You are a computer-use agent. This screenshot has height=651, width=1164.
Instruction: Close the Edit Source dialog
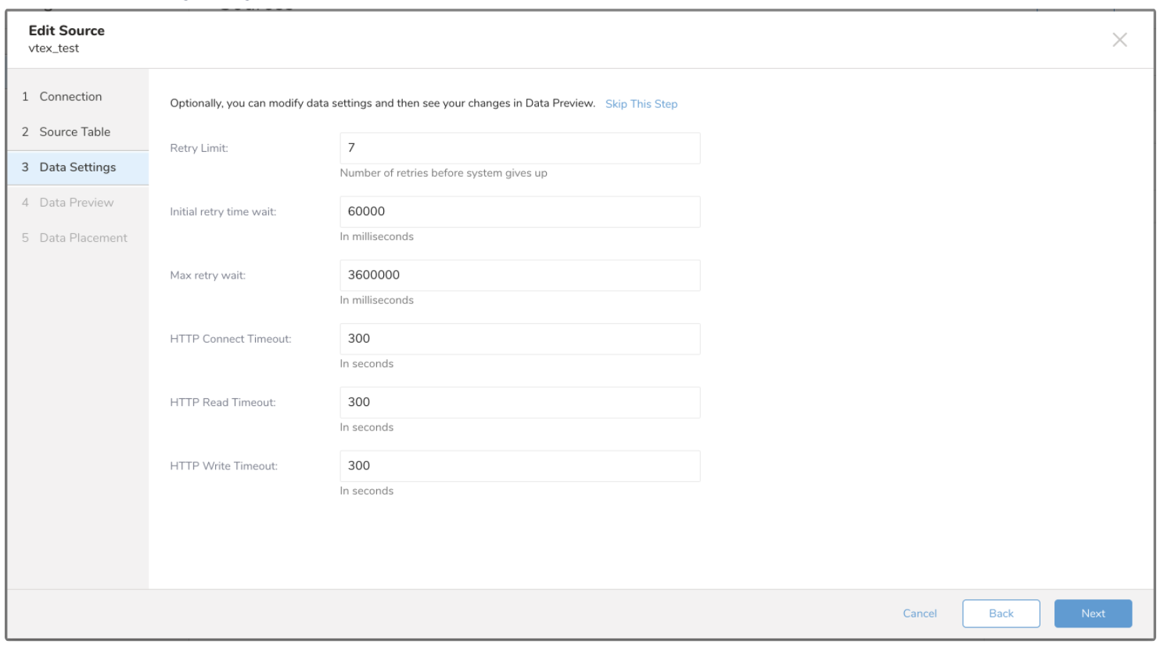[1119, 40]
